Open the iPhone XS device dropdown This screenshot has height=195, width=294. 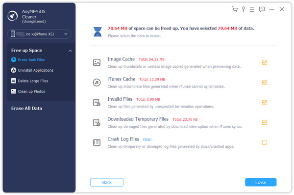pos(39,34)
